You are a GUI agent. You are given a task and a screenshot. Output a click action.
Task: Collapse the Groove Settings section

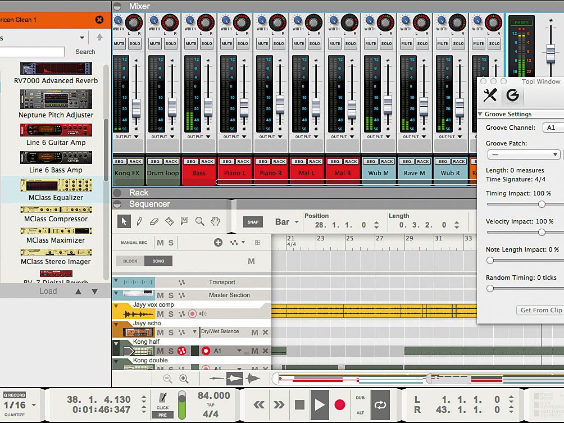(480, 114)
